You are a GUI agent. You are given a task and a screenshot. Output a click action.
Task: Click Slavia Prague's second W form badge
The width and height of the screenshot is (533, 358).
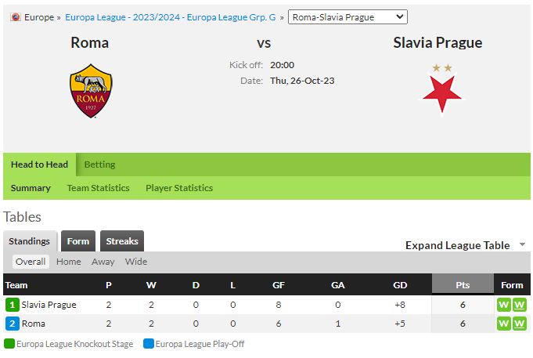520,305
